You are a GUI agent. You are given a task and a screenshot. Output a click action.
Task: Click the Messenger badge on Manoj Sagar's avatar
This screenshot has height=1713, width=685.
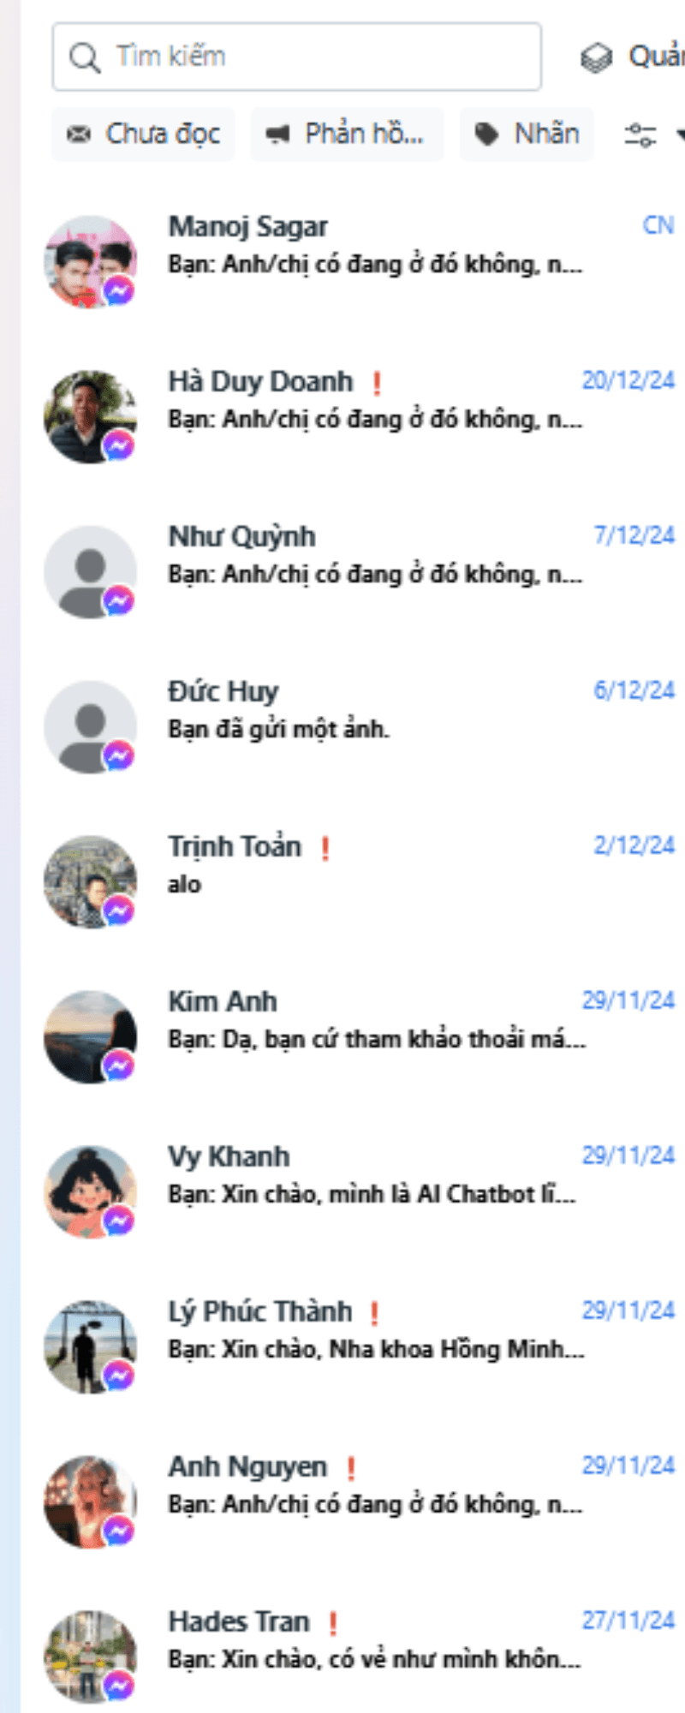pyautogui.click(x=119, y=291)
